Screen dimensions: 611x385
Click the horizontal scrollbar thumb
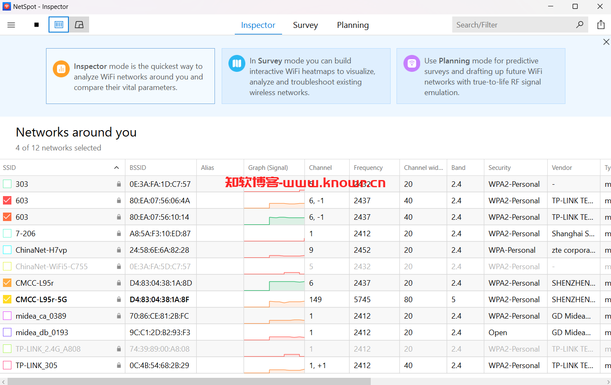coord(189,381)
